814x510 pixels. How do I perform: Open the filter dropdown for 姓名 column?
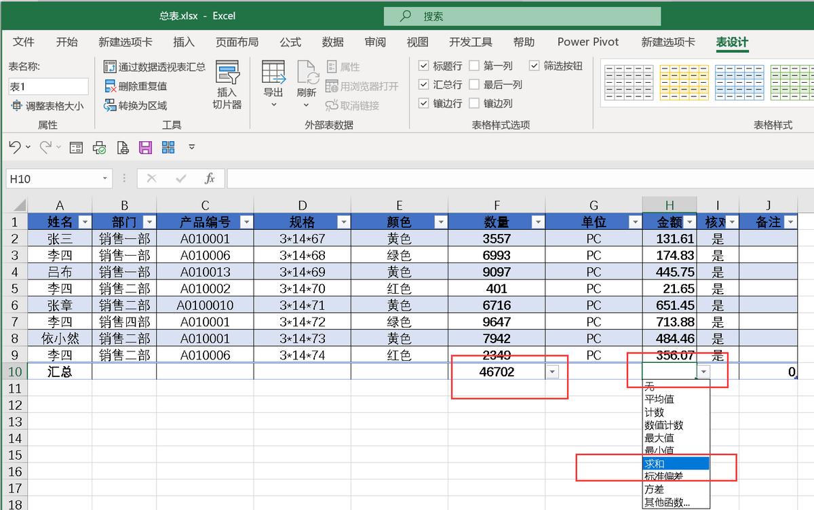point(85,222)
